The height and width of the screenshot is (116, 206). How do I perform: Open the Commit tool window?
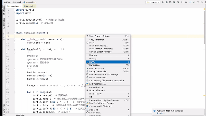coord(4,36)
